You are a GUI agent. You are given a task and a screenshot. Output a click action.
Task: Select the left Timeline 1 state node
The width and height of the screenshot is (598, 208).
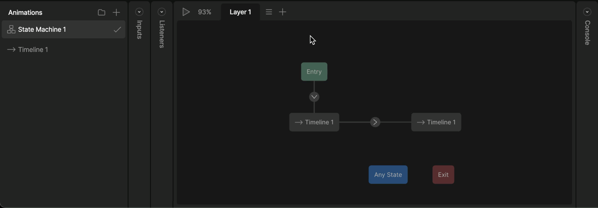(x=314, y=122)
